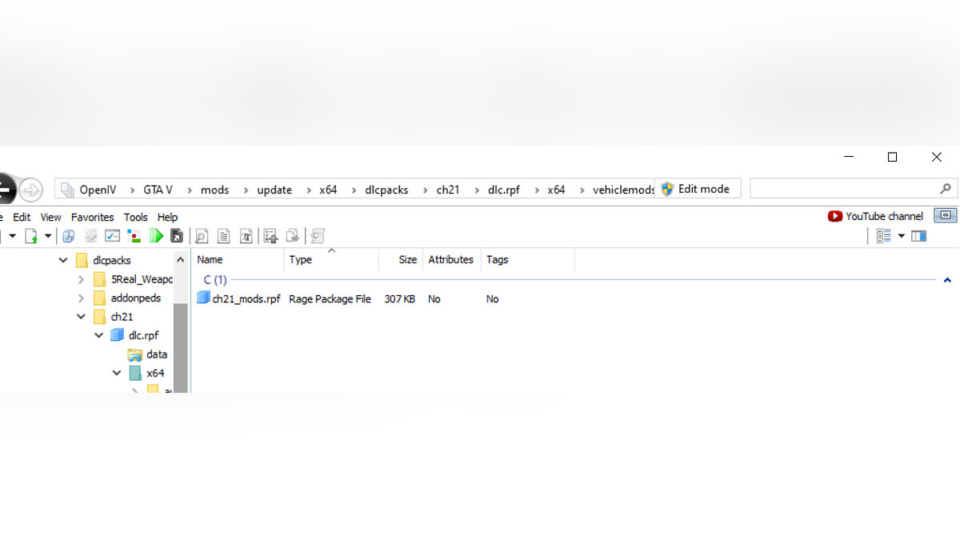
Task: Open the Tools menu
Action: (x=135, y=217)
